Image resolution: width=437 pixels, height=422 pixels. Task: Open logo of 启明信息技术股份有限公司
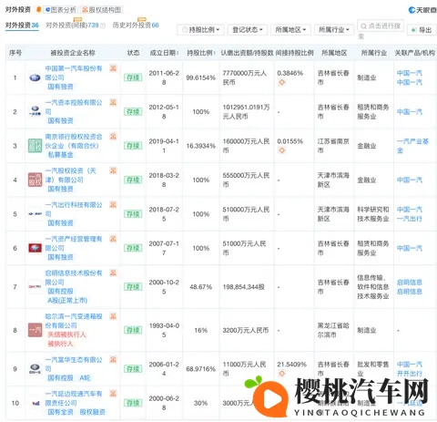click(35, 286)
